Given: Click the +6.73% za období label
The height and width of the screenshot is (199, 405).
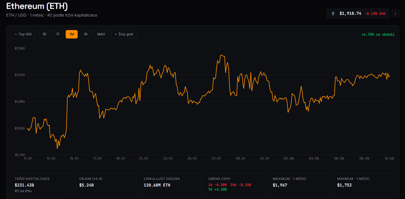Looking at the screenshot, I should 378,34.
